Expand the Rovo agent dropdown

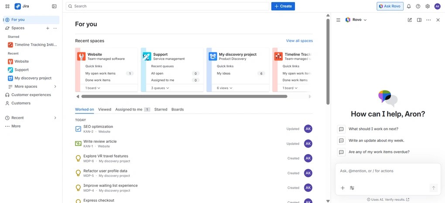[x=365, y=20]
